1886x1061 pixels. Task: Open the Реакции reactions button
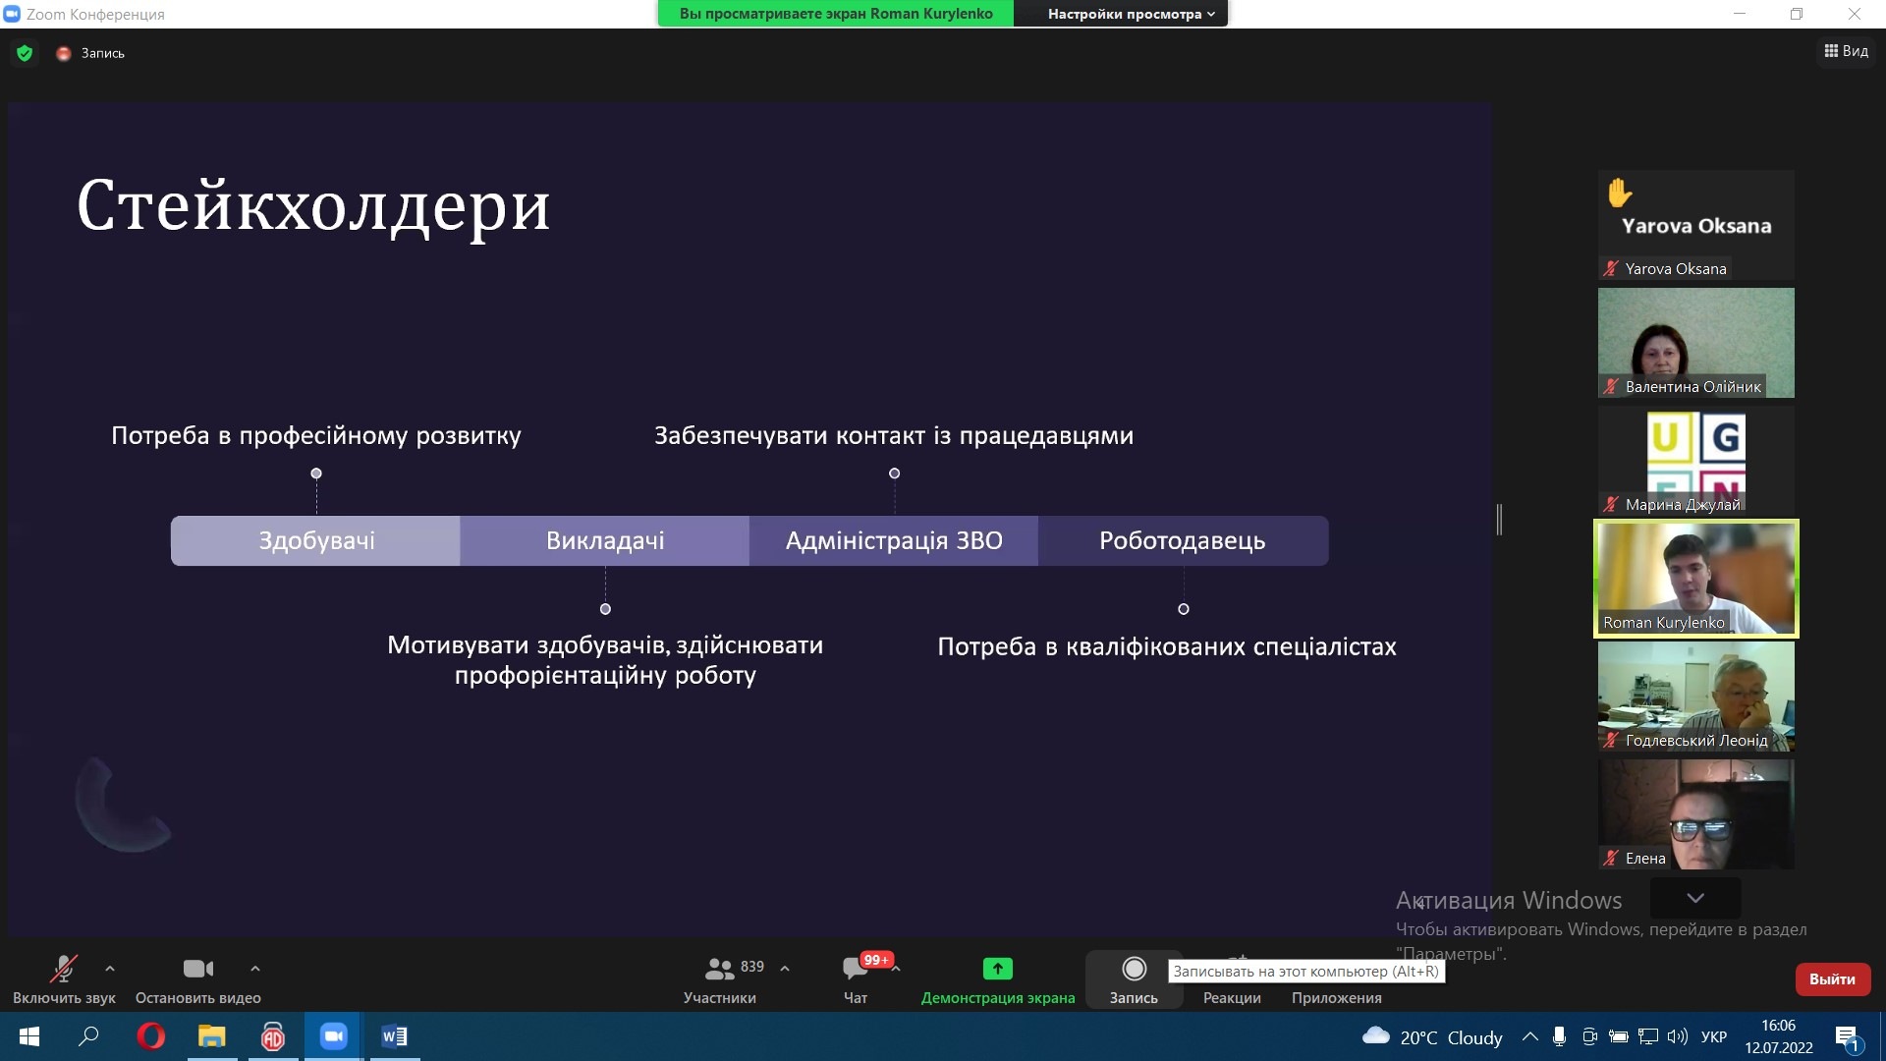coord(1232,997)
